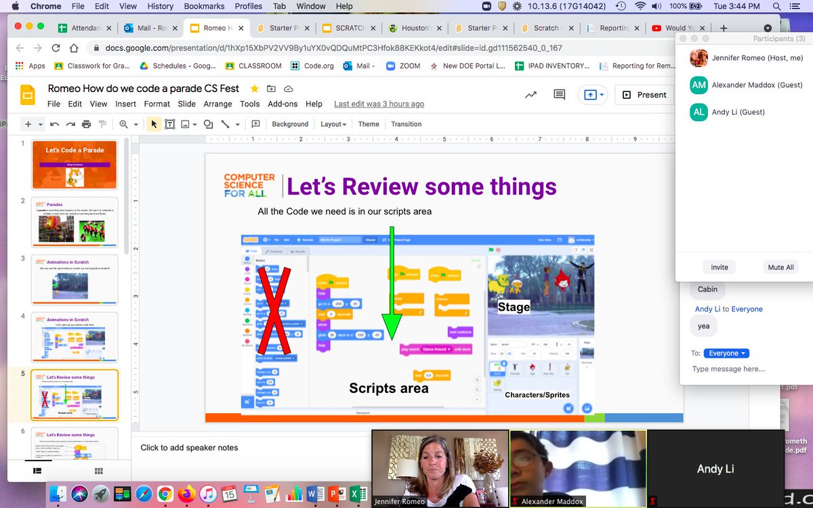The height and width of the screenshot is (508, 813).
Task: Open the Everyone recipient dropdown in chat
Action: click(x=727, y=353)
